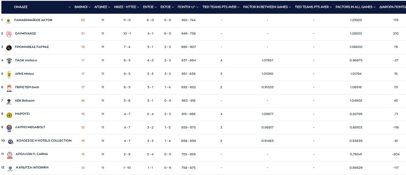406x175 pixels.
Task: Expand the ΟΜΑΔΕΣ column dropdown arrow
Action: pos(70,7)
